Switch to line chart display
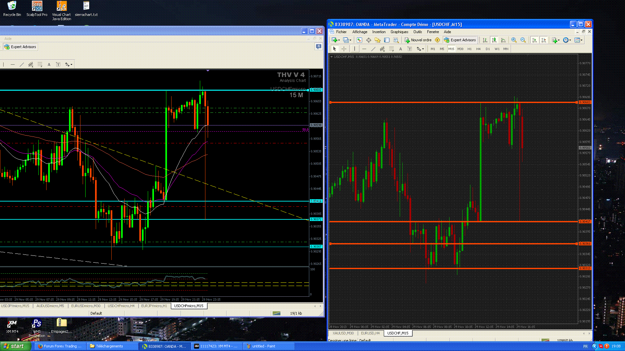The height and width of the screenshot is (351, 625). click(x=503, y=40)
